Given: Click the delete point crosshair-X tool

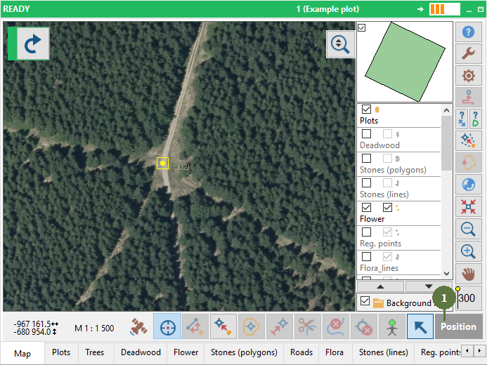Looking at the screenshot, I should (x=364, y=326).
